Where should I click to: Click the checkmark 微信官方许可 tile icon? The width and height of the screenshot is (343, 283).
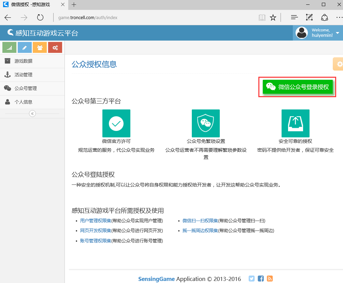[x=116, y=123]
